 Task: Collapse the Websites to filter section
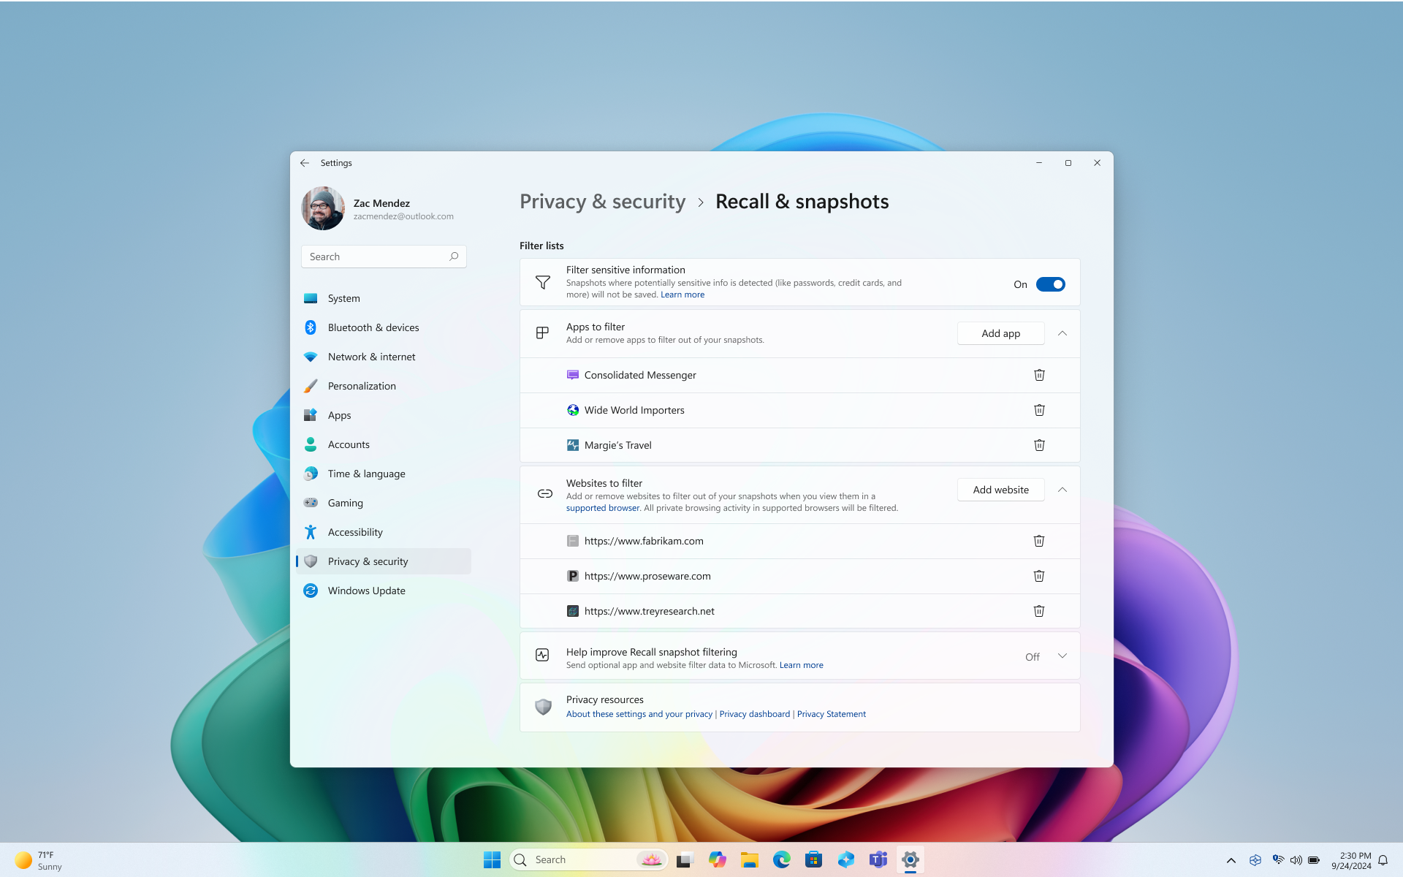pyautogui.click(x=1062, y=489)
